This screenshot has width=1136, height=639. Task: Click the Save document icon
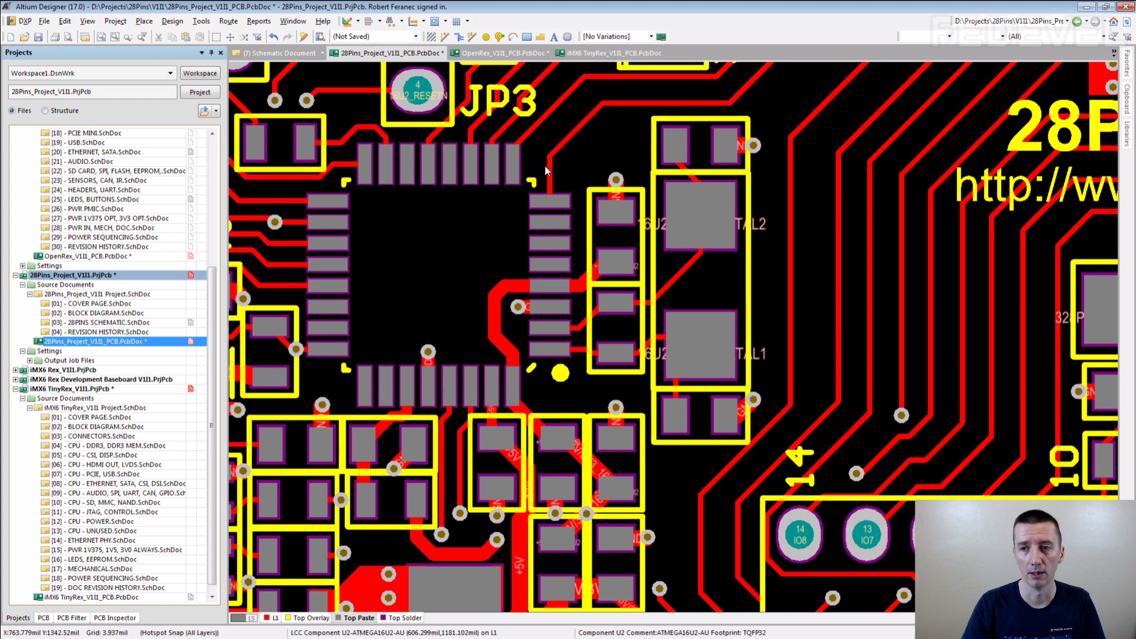38,37
